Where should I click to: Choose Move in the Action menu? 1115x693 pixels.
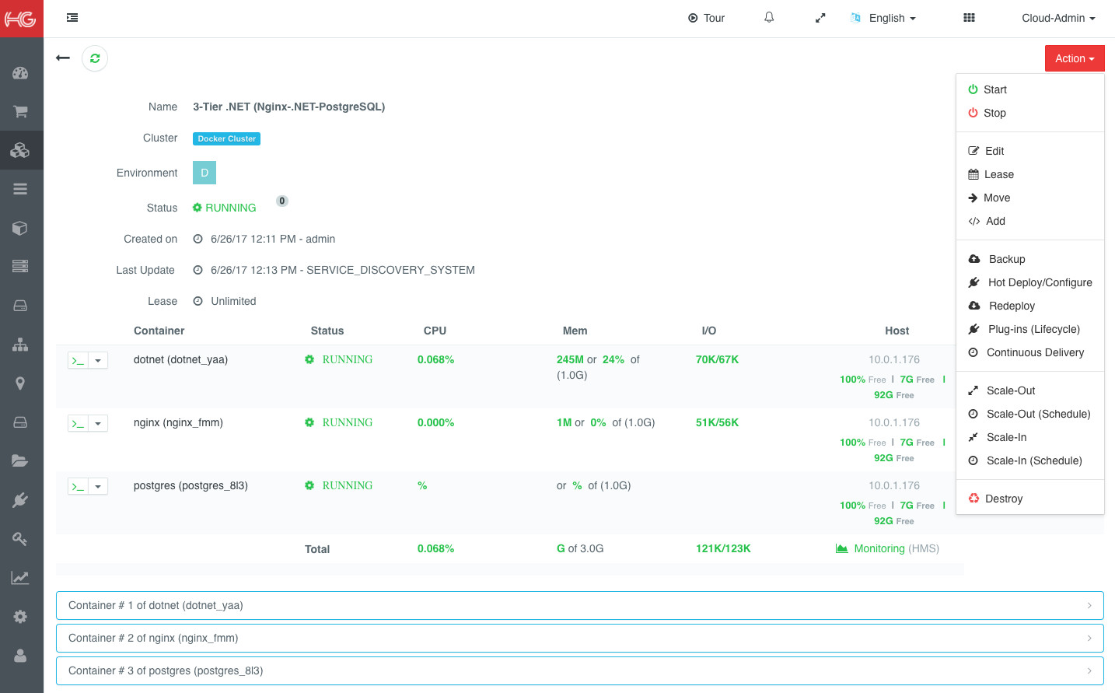[1030, 198]
